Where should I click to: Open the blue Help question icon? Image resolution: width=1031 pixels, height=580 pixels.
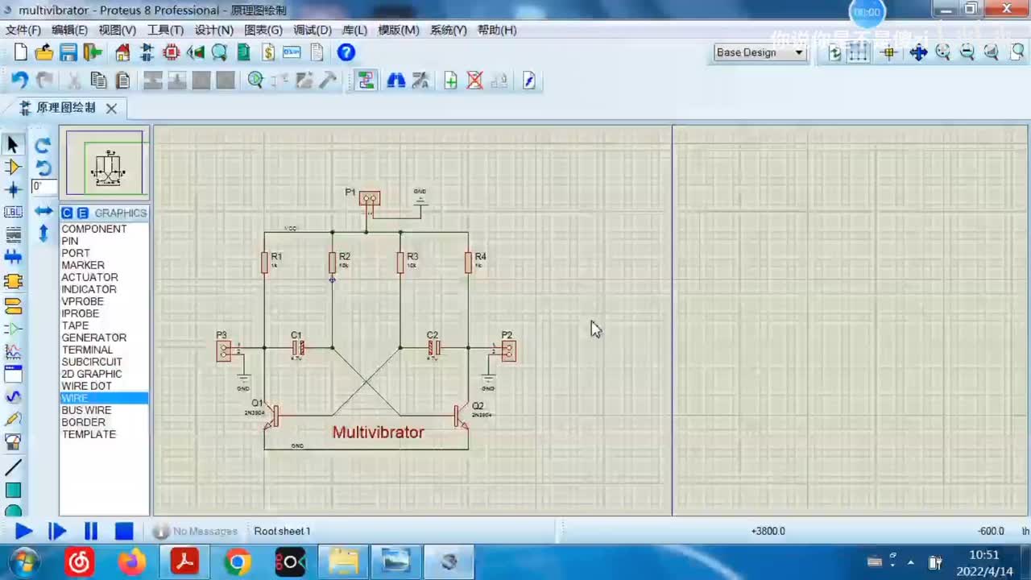click(x=346, y=52)
